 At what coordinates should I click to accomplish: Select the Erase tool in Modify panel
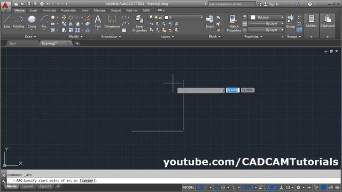88,18
